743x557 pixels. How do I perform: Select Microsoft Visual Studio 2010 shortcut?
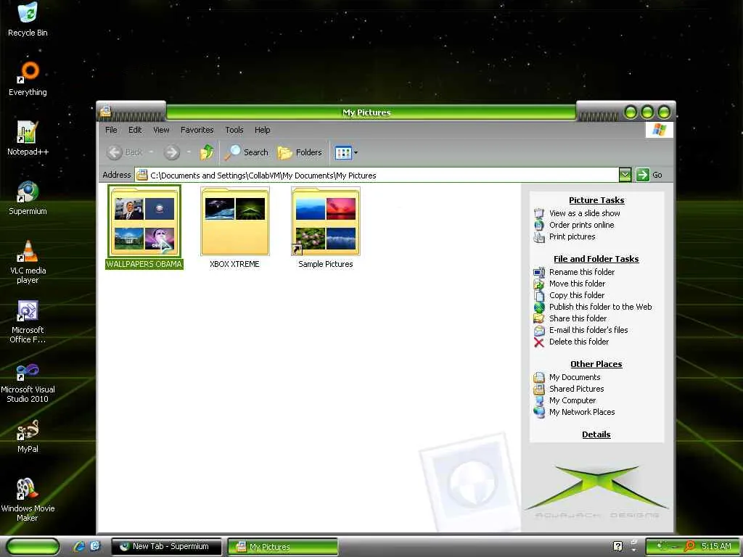pyautogui.click(x=28, y=381)
